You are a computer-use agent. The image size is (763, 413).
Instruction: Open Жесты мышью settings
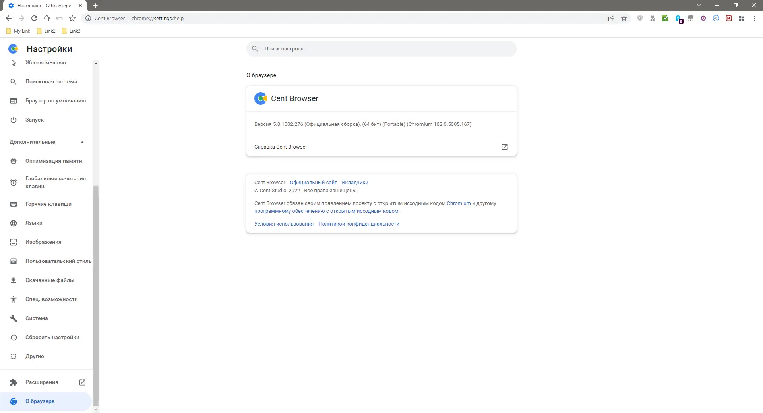[x=46, y=63]
